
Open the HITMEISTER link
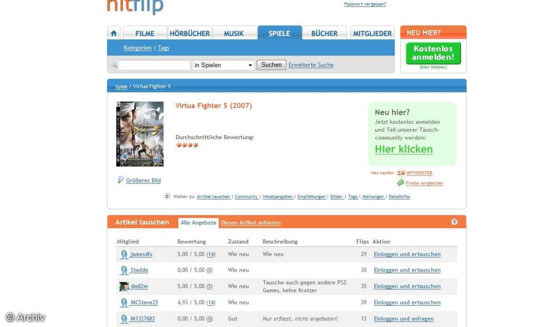pos(419,173)
